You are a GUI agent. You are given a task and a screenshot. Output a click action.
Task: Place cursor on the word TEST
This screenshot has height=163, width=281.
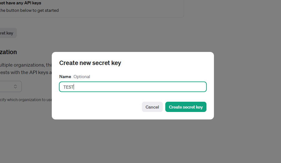pos(68,87)
